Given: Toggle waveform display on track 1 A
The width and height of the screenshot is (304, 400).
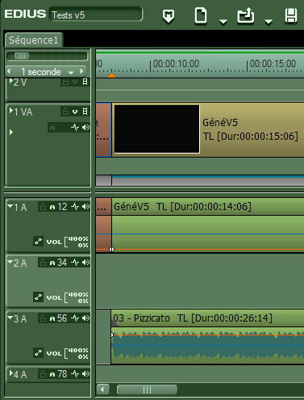Looking at the screenshot, I should tap(75, 207).
